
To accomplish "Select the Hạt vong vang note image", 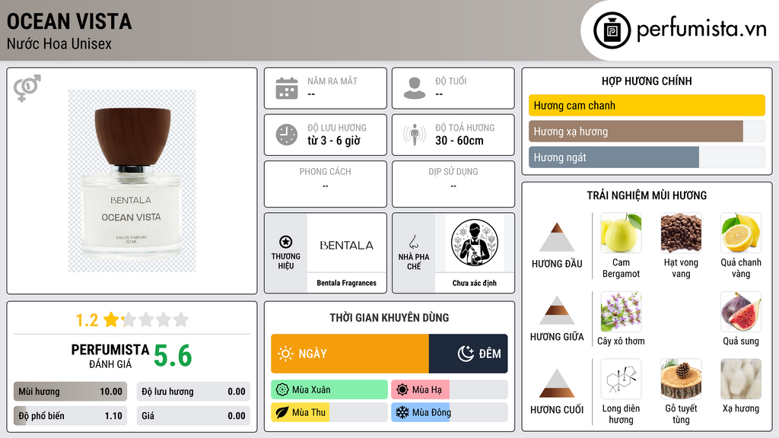I will (x=681, y=233).
